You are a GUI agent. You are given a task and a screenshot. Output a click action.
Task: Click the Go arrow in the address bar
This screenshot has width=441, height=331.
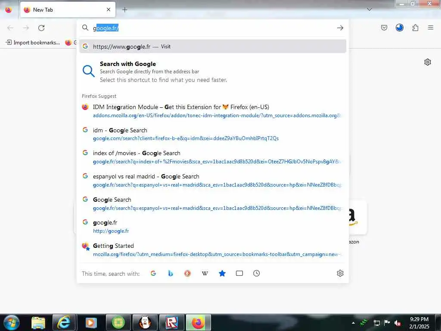pyautogui.click(x=340, y=28)
